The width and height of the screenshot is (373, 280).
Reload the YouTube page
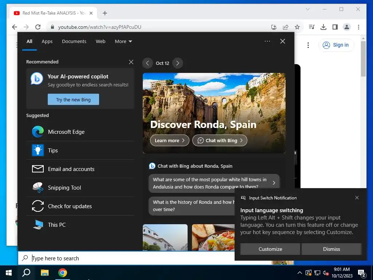(x=38, y=27)
